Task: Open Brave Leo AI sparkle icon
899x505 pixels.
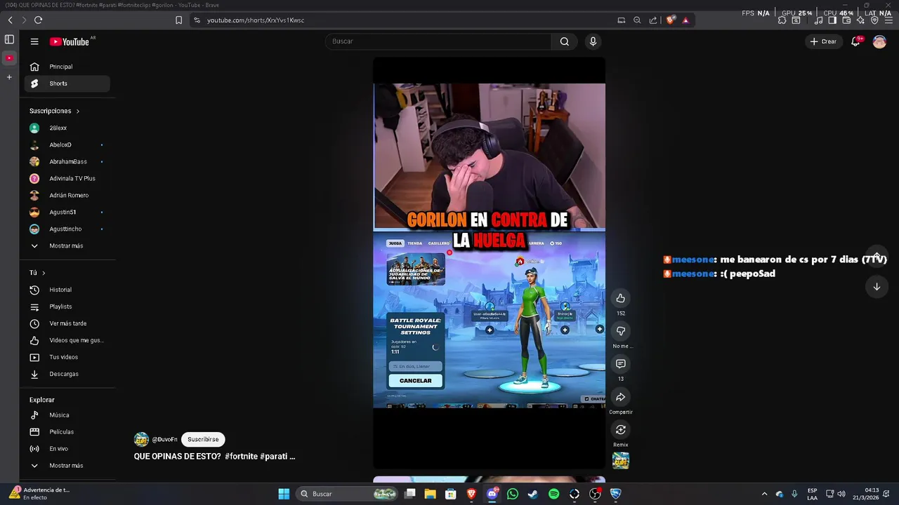Action: (860, 20)
